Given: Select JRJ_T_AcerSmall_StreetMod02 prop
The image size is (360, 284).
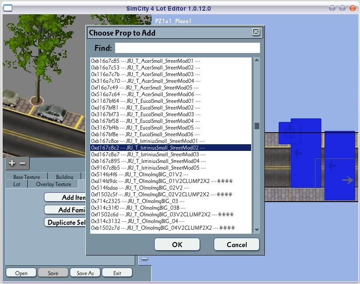Looking at the screenshot, I should pos(171,68).
